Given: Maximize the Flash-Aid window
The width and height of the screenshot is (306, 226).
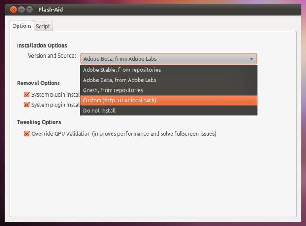Looking at the screenshot, I should click(30, 9).
